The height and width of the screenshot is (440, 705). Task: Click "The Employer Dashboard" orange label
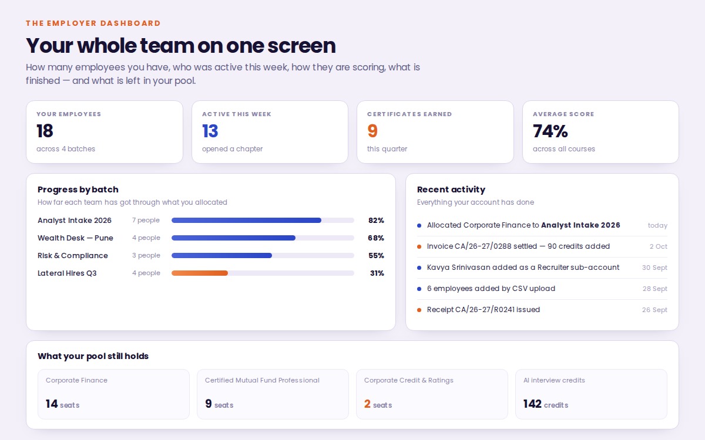93,23
